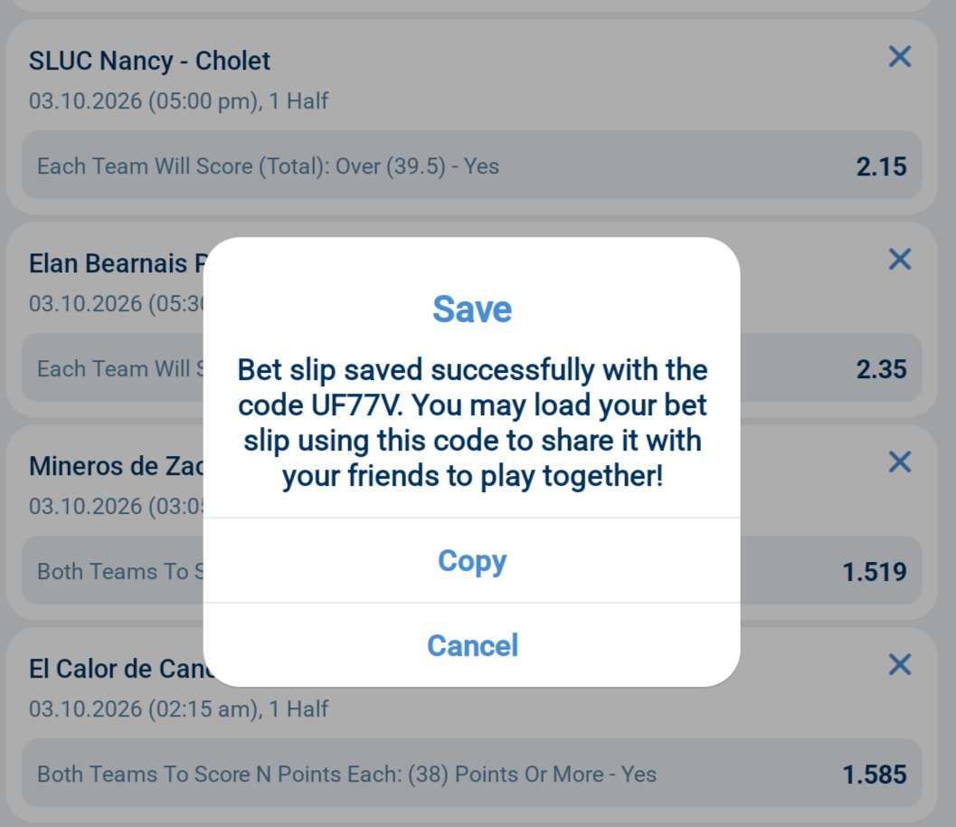Cancel the Save dialog
The height and width of the screenshot is (827, 956).
click(472, 645)
